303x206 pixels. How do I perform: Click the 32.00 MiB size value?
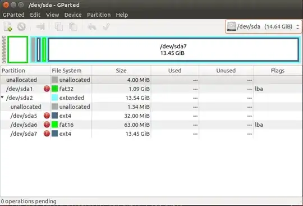[137, 116]
